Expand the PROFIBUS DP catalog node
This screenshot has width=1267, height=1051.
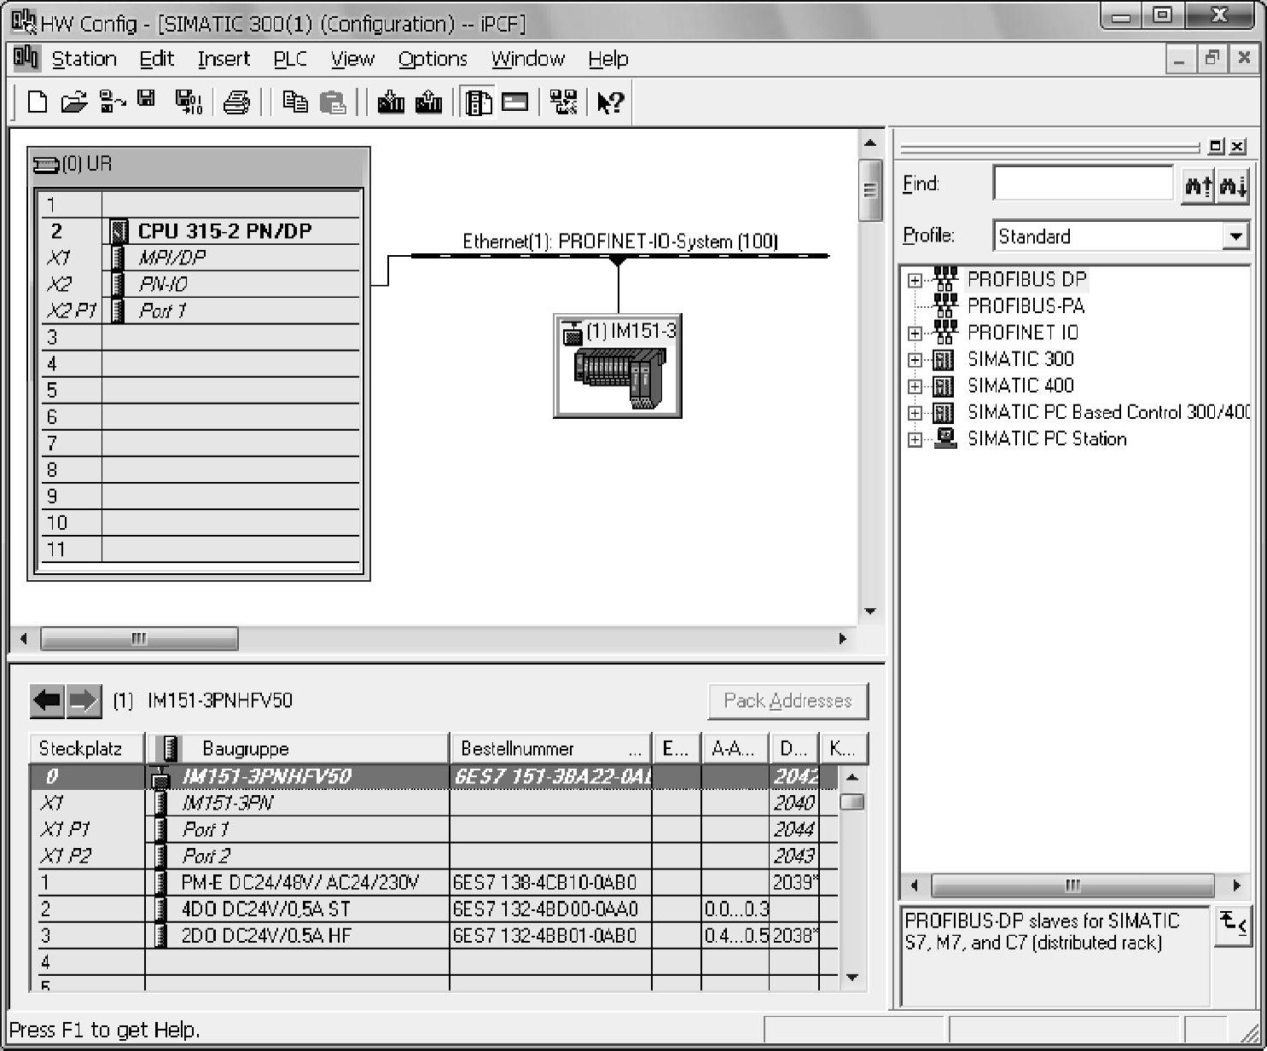pyautogui.click(x=915, y=280)
